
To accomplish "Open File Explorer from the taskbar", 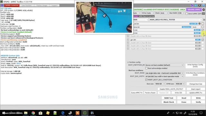I will tap(26, 113).
